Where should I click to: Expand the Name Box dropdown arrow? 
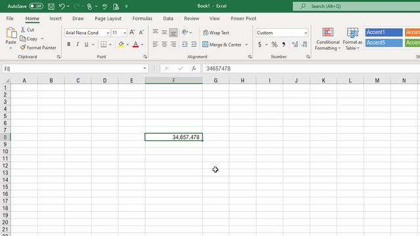[144, 68]
